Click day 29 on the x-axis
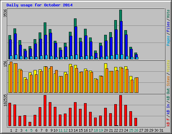Image resolution: width=172 pixels, height=134 pixels. (151, 130)
